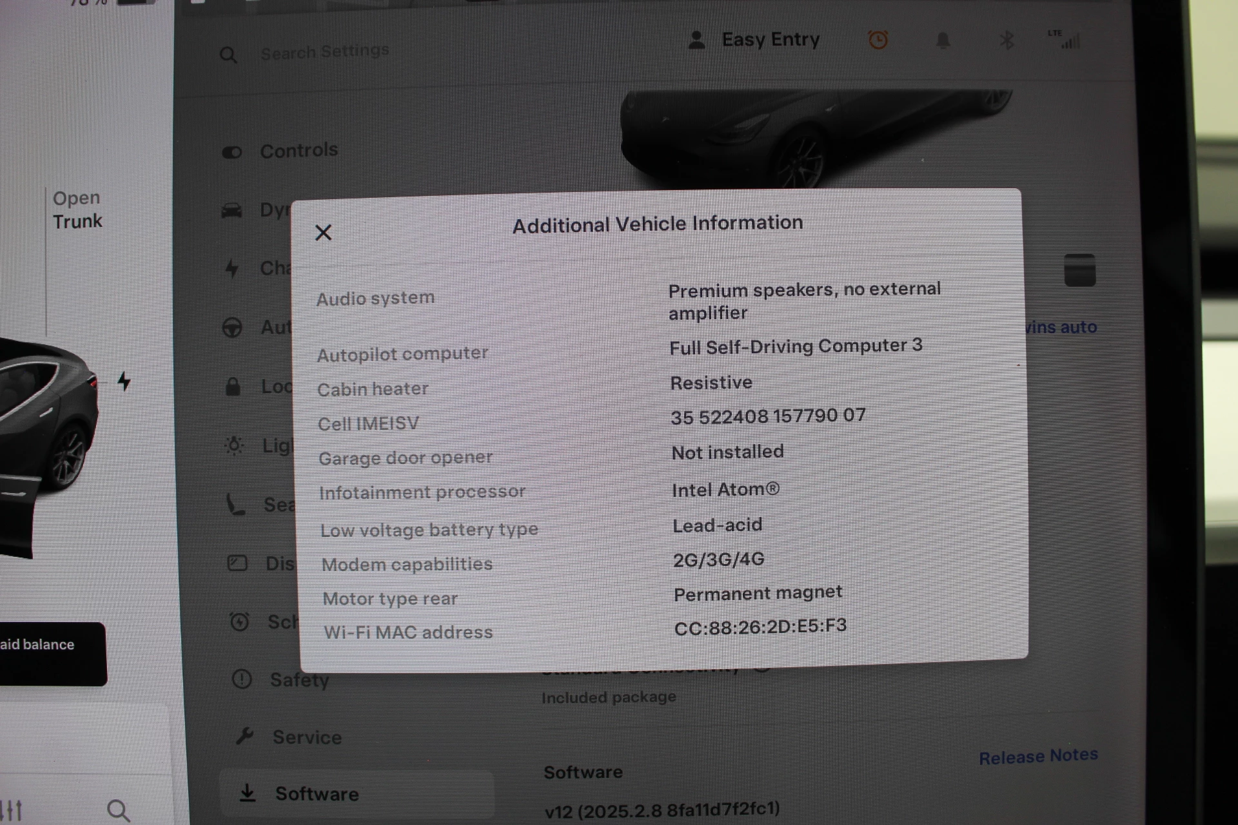Tap the Safety exclamation icon

(x=242, y=679)
